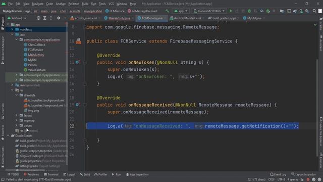Toggle Gradle panel on right edge
The image size is (323, 182).
coord(321,24)
